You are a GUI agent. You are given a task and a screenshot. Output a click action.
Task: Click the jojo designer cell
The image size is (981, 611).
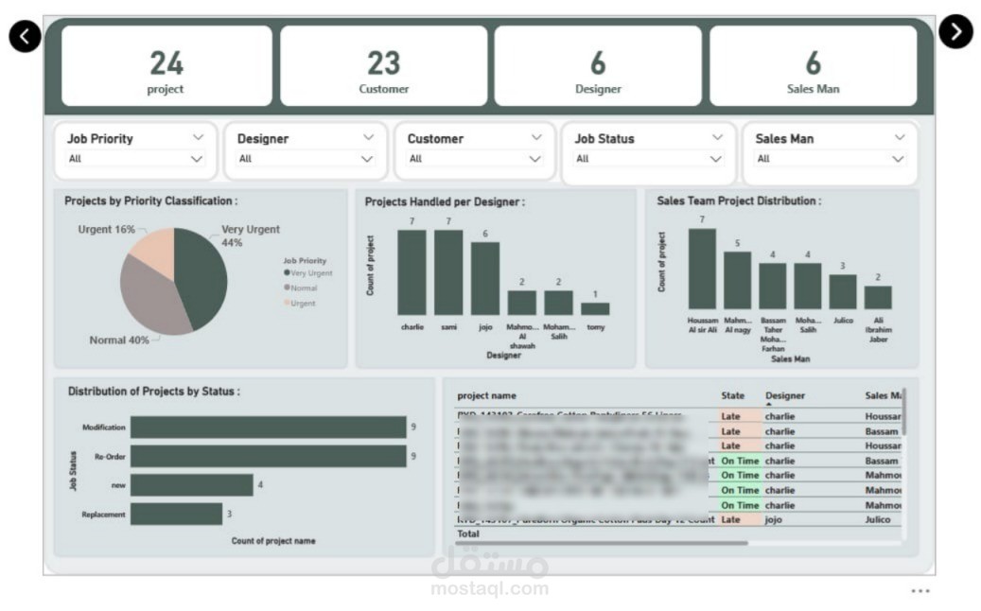click(773, 519)
